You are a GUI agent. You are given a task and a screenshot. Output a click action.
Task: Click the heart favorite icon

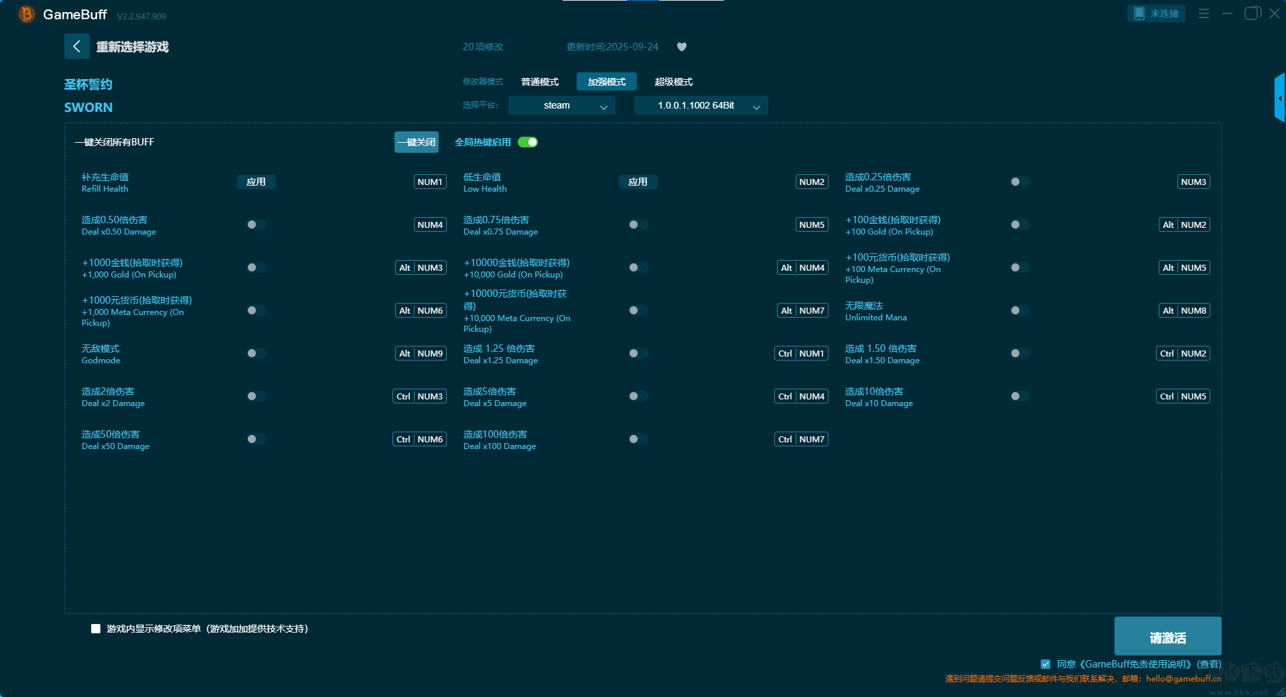pos(682,47)
